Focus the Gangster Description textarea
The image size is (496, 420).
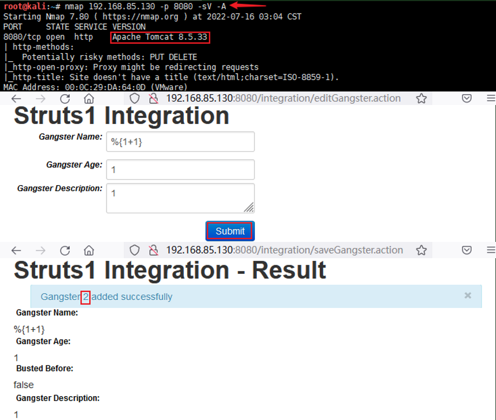tap(180, 198)
